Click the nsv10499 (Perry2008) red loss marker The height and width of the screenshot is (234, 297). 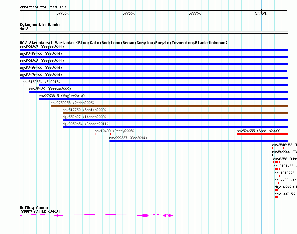(x=103, y=134)
